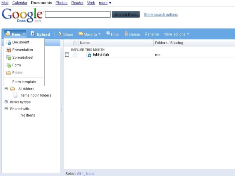The width and height of the screenshot is (235, 176).
Task: Click the Search Docs button
Action: [126, 14]
